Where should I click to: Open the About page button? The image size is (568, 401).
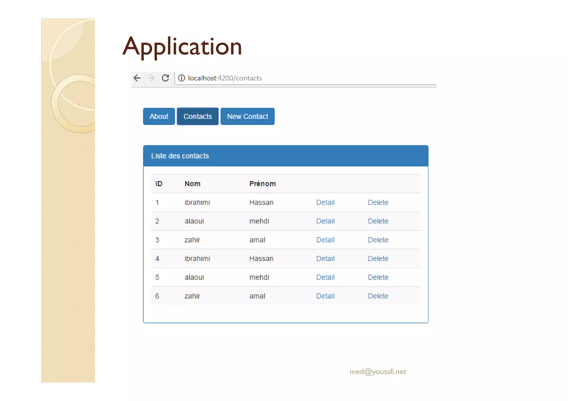(x=159, y=116)
